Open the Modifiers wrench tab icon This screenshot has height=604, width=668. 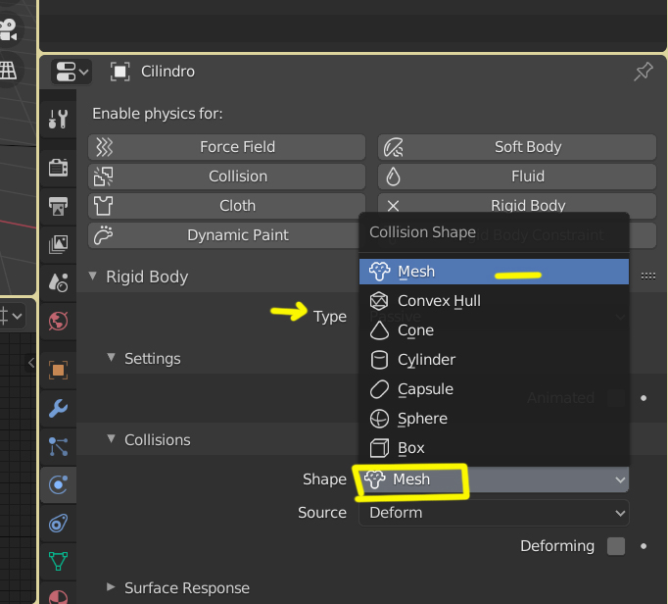point(58,408)
